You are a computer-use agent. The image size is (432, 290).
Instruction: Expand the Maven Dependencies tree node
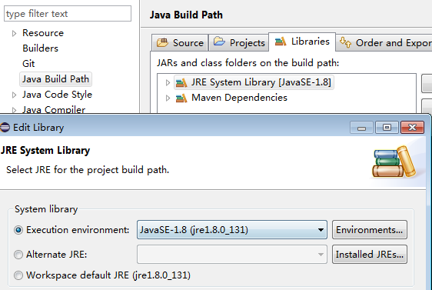coord(168,98)
